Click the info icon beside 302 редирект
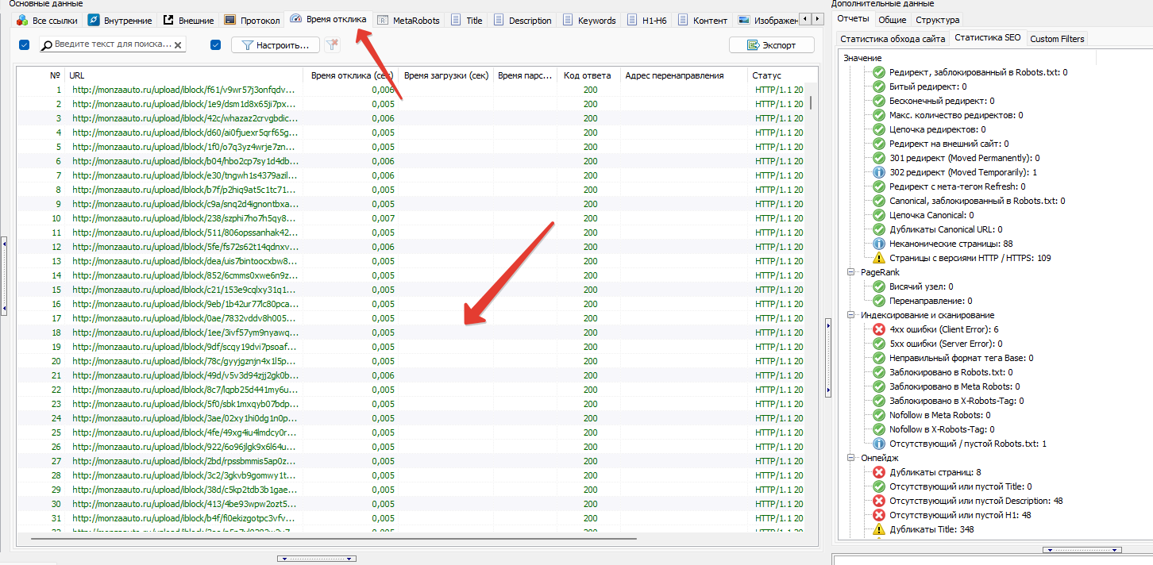Image resolution: width=1153 pixels, height=565 pixels. (879, 172)
